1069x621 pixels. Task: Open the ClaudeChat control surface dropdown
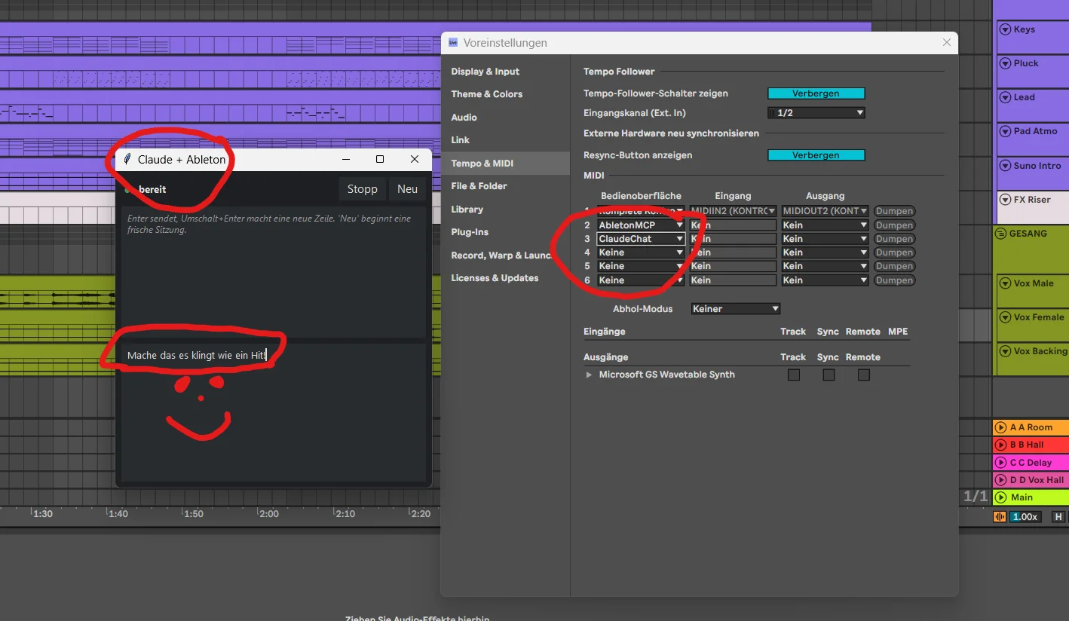pos(641,239)
